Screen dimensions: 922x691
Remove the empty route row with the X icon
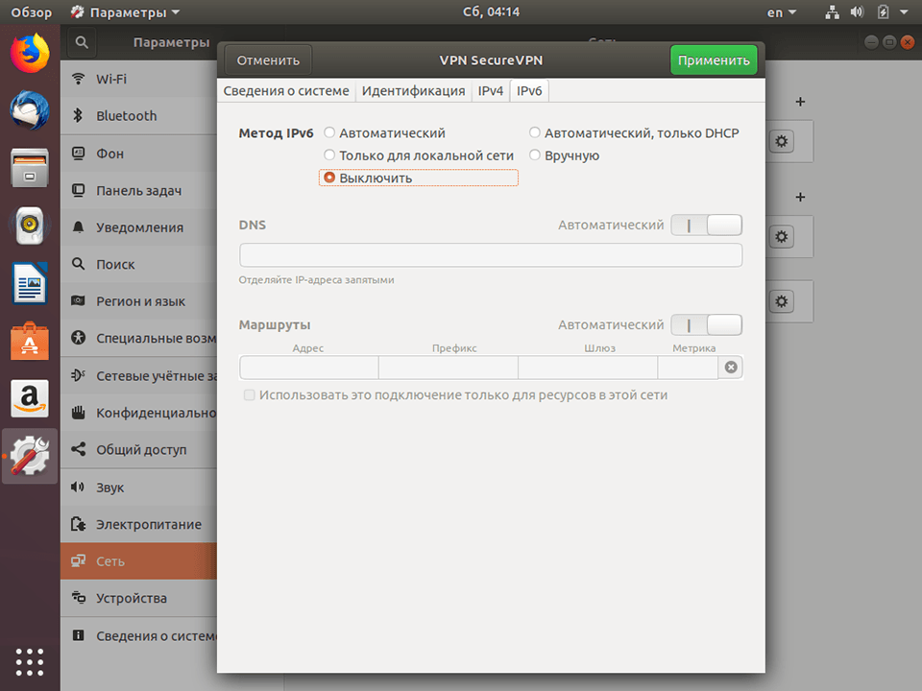point(731,367)
